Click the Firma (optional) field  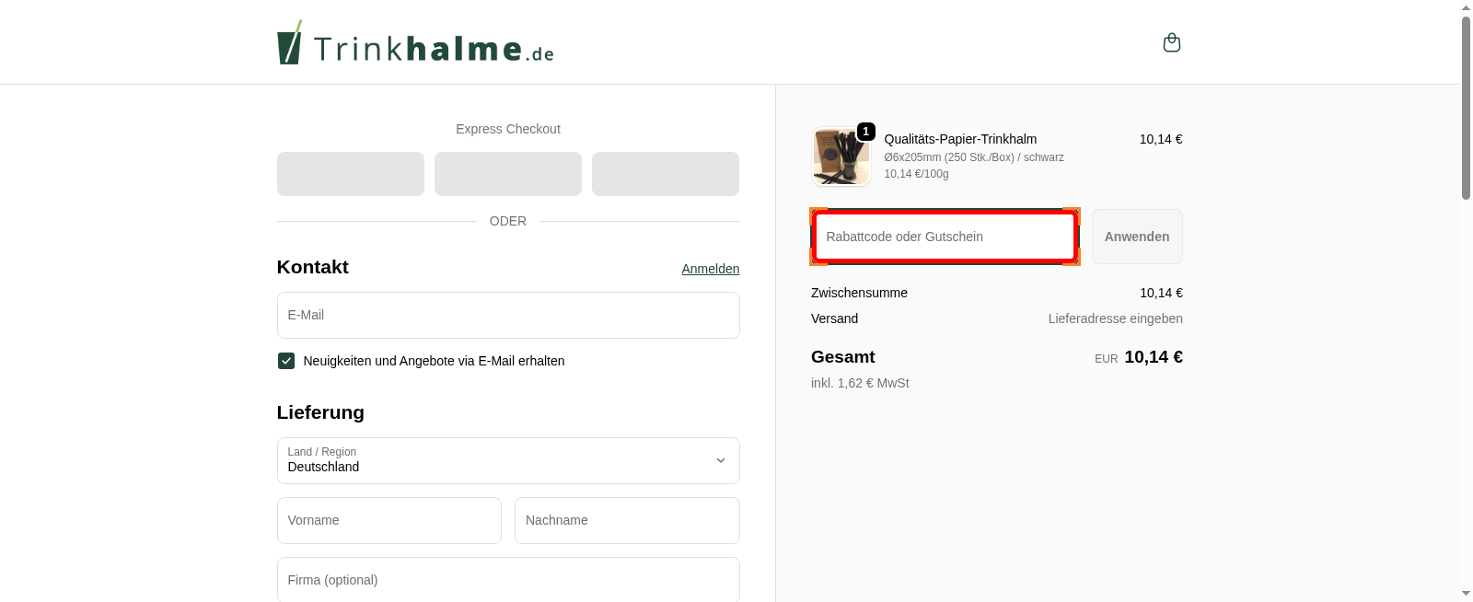pyautogui.click(x=508, y=580)
